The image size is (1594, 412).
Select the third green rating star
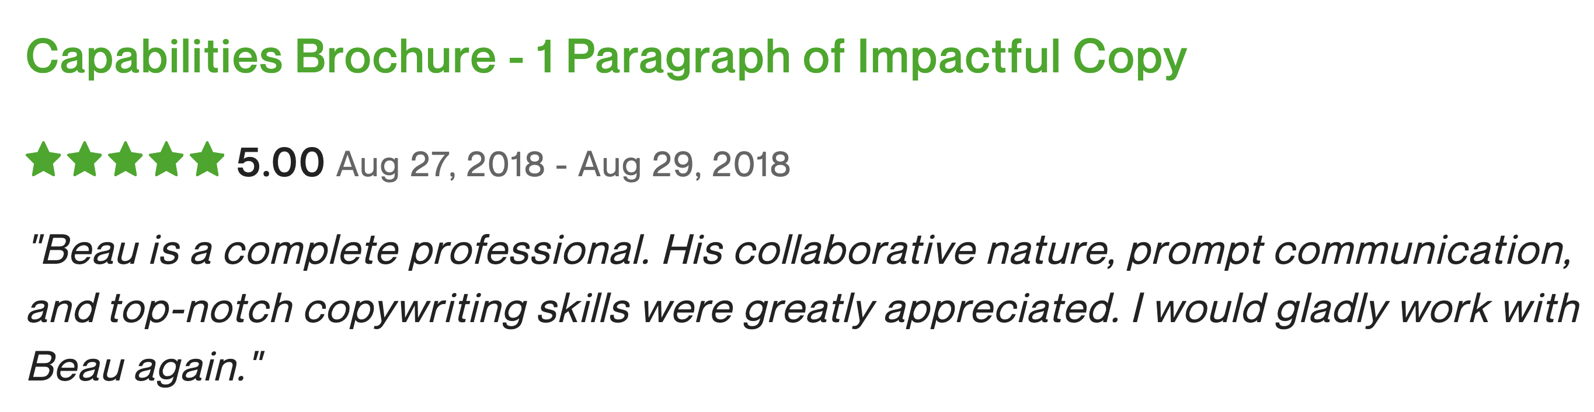click(x=125, y=159)
